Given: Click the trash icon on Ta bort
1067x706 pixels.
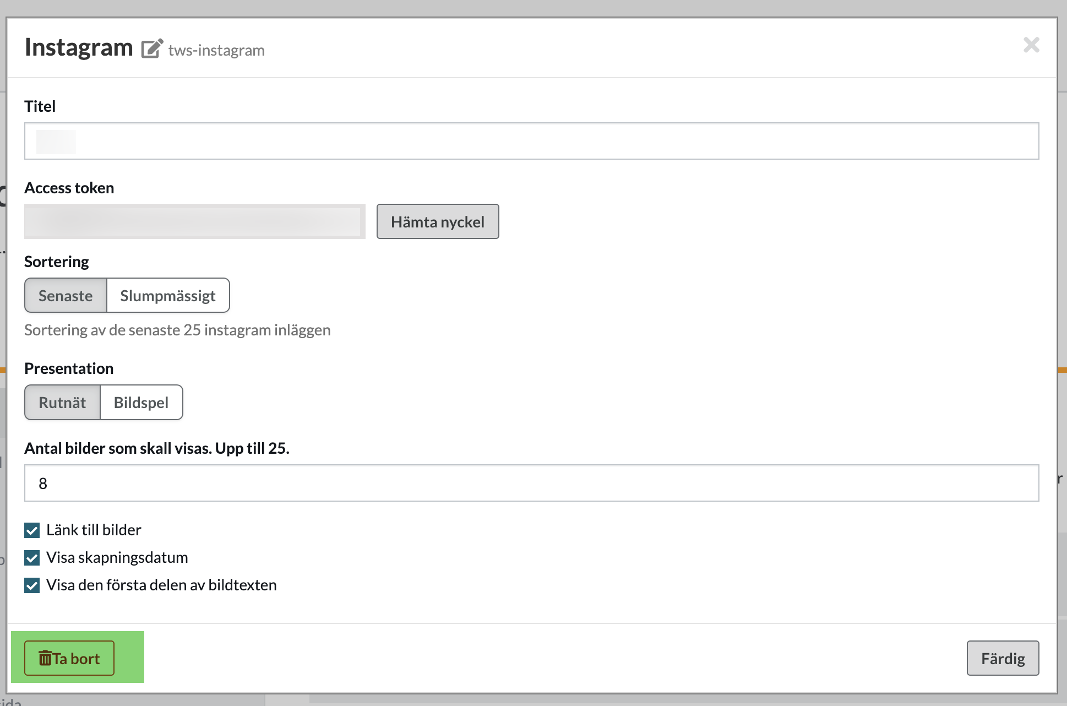Looking at the screenshot, I should pos(45,658).
